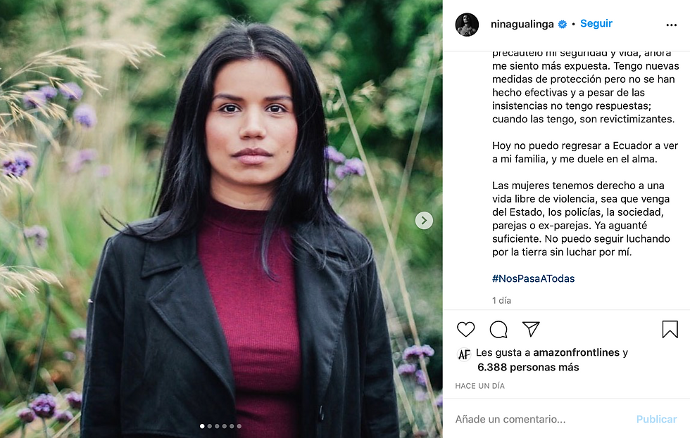Screen dimensions: 690x438
Task: Click the portrait photo of the woman
Action: [x=221, y=219]
